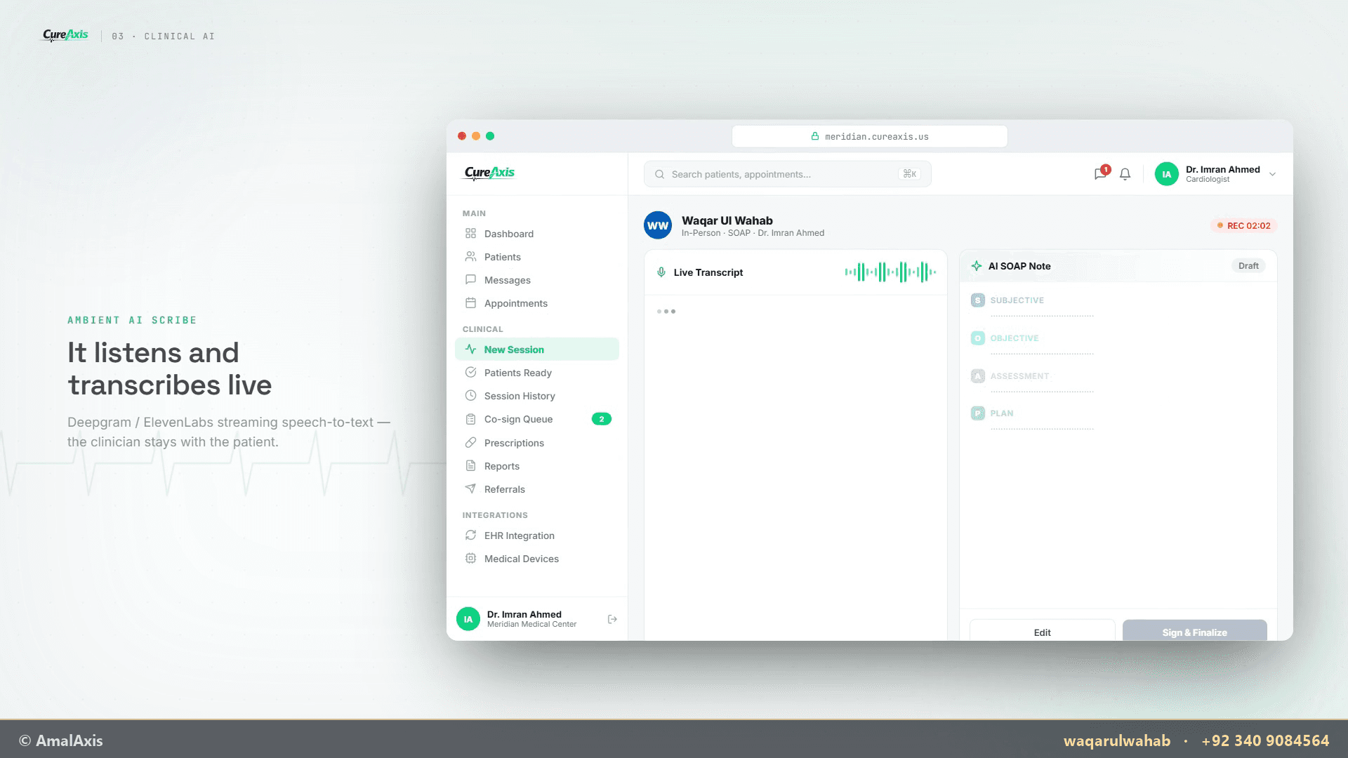
Task: Click the AI SOAP Note heading
Action: 1019,266
